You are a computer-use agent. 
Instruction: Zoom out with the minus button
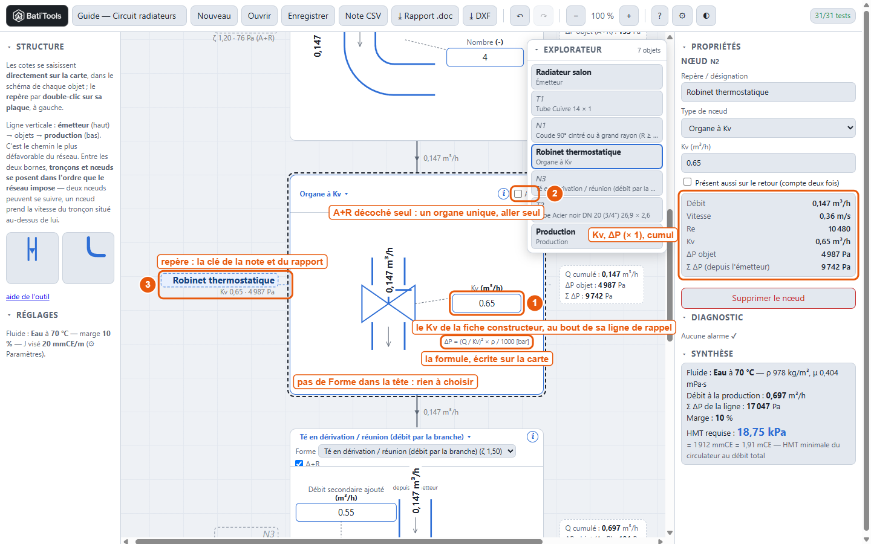pyautogui.click(x=576, y=16)
